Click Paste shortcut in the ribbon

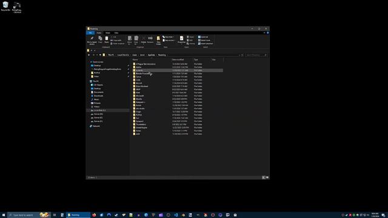click(118, 44)
